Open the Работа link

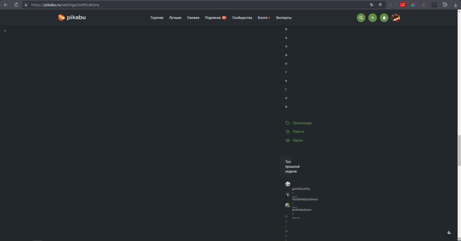coord(299,131)
